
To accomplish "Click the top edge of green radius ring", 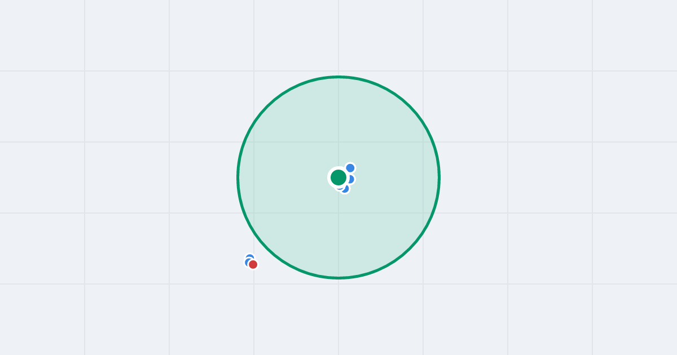I will 338,77.
